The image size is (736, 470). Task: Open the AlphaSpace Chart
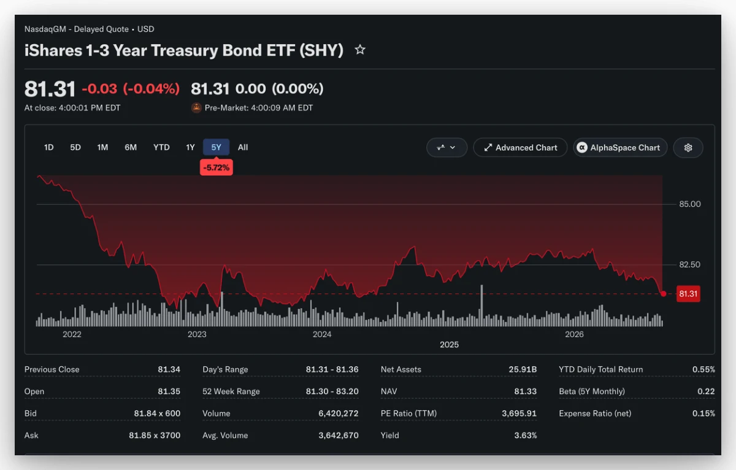click(620, 147)
